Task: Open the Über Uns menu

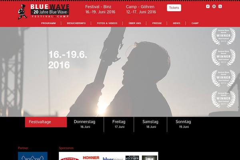Action: pyautogui.click(x=135, y=23)
